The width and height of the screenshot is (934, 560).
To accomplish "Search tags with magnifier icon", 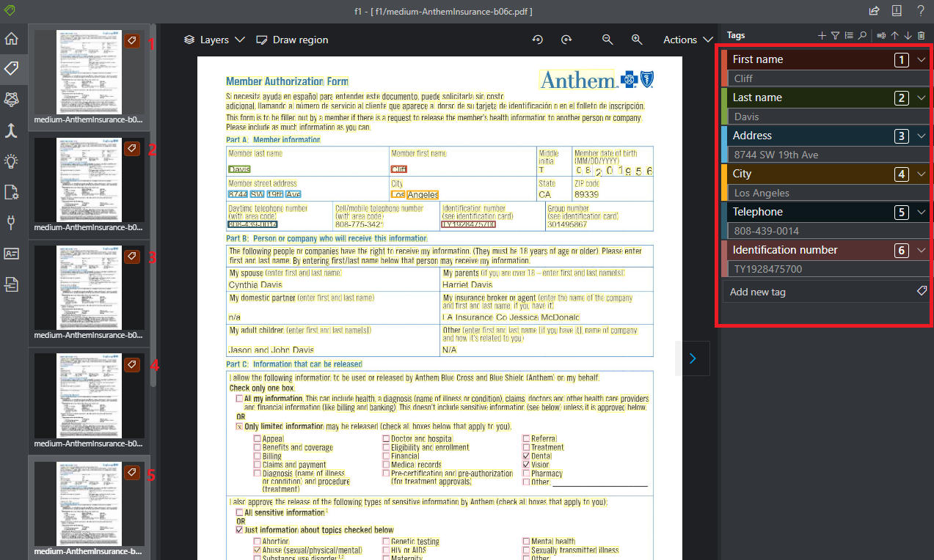I will click(x=862, y=35).
